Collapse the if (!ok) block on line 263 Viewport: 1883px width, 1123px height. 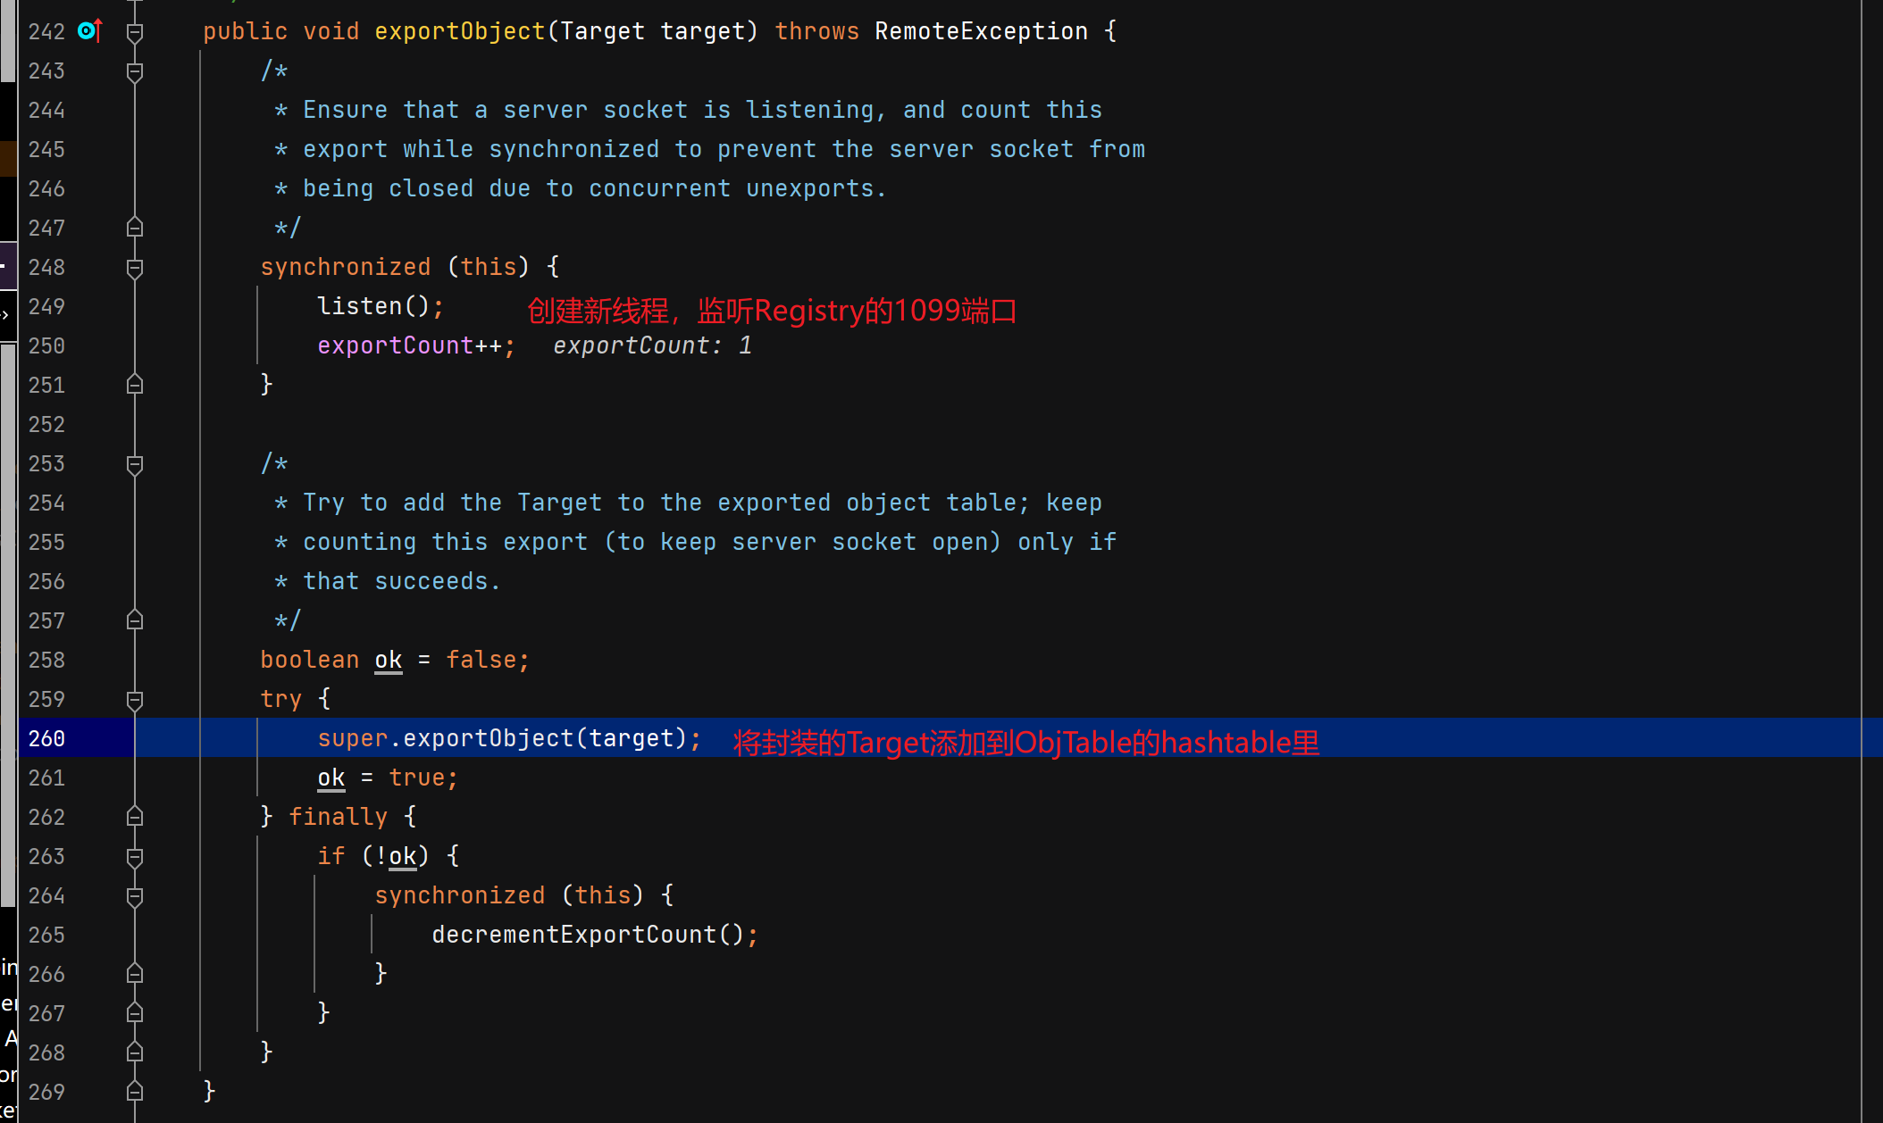point(135,857)
